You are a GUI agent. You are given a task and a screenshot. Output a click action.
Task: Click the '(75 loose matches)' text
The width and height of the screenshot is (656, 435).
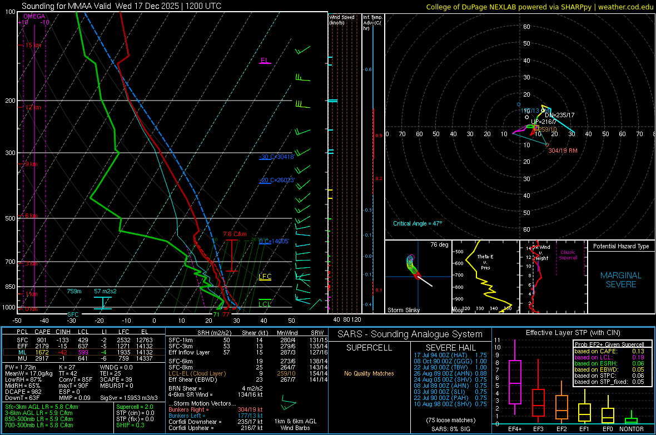pyautogui.click(x=450, y=420)
